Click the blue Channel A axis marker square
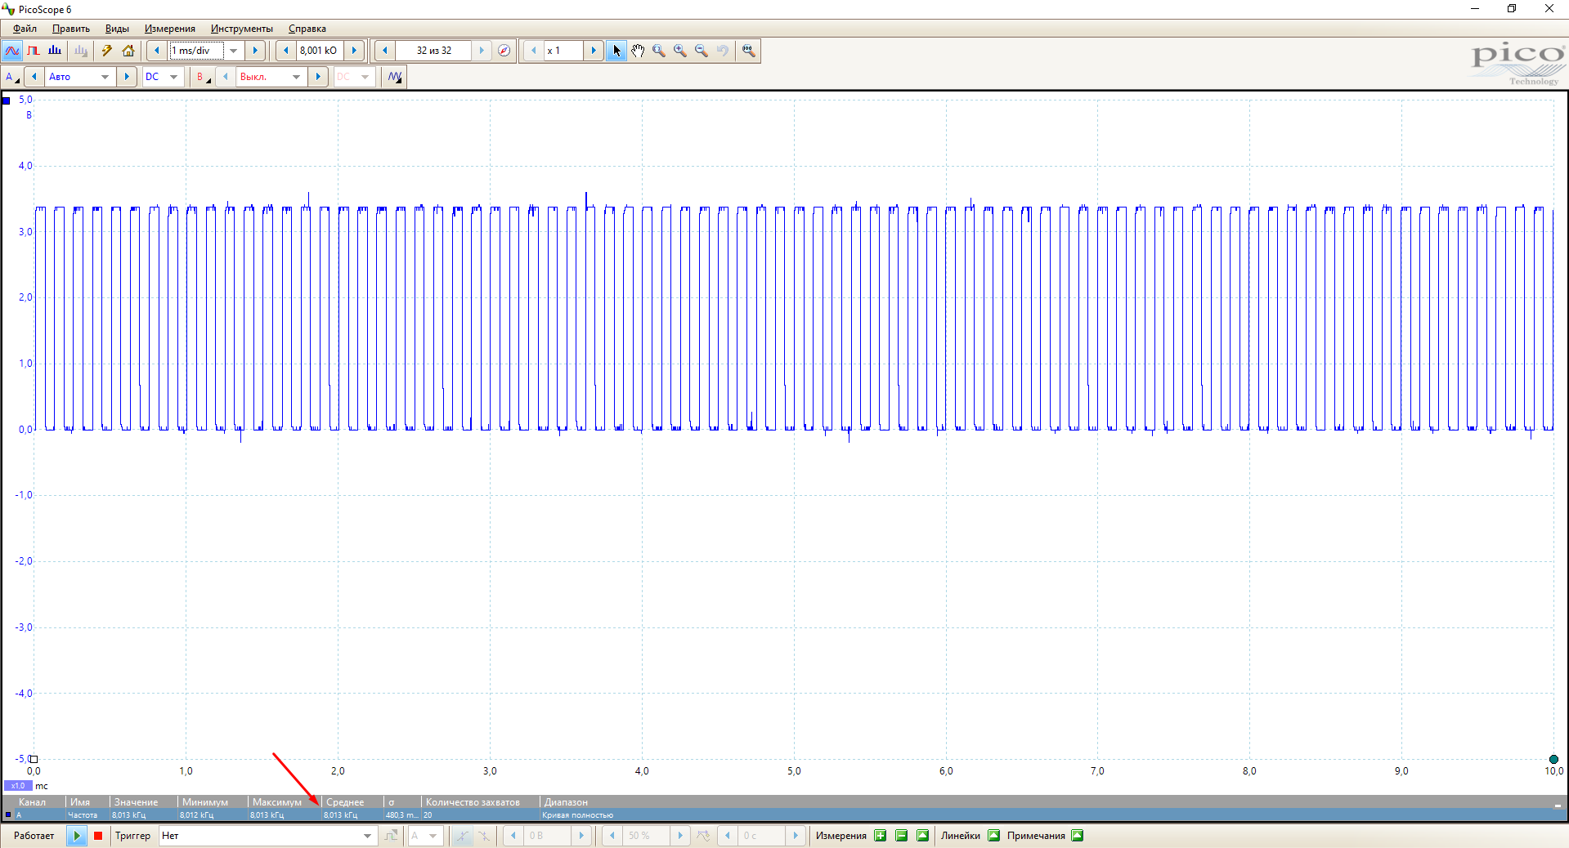1569x848 pixels. click(7, 100)
